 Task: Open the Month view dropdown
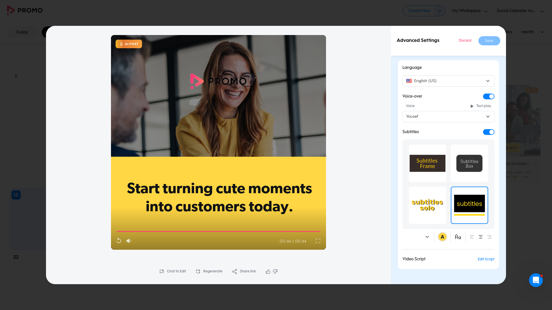[532, 32]
